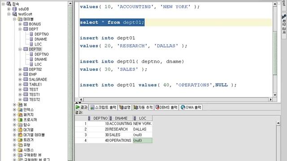287x161 pixels.
Task: Expand the SALGRADE table node
Action: point(20,79)
